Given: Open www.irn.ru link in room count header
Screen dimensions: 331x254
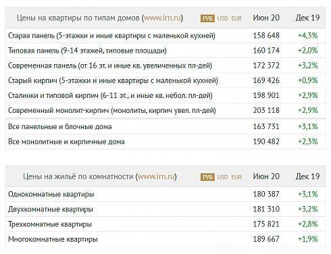Looking at the screenshot, I should point(156,176).
